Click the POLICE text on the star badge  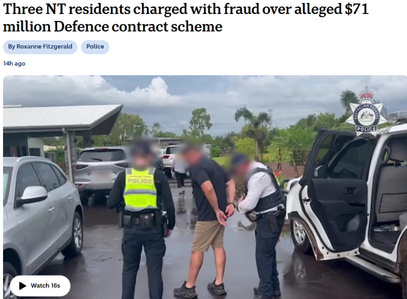tap(366, 129)
